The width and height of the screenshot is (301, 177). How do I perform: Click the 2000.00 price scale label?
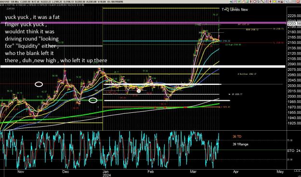(x=294, y=96)
